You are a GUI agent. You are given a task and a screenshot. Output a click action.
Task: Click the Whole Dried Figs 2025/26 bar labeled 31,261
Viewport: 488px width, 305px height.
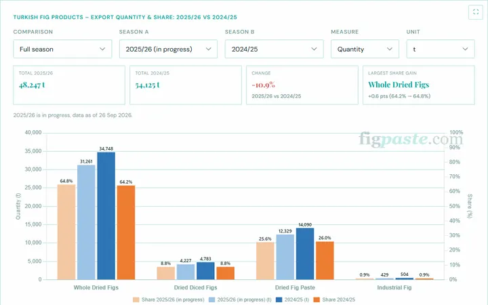(x=86, y=222)
